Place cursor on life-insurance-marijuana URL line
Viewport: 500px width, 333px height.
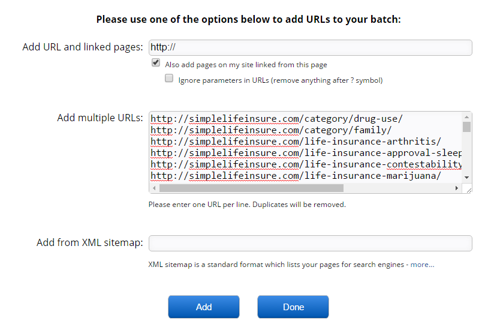pyautogui.click(x=296, y=176)
